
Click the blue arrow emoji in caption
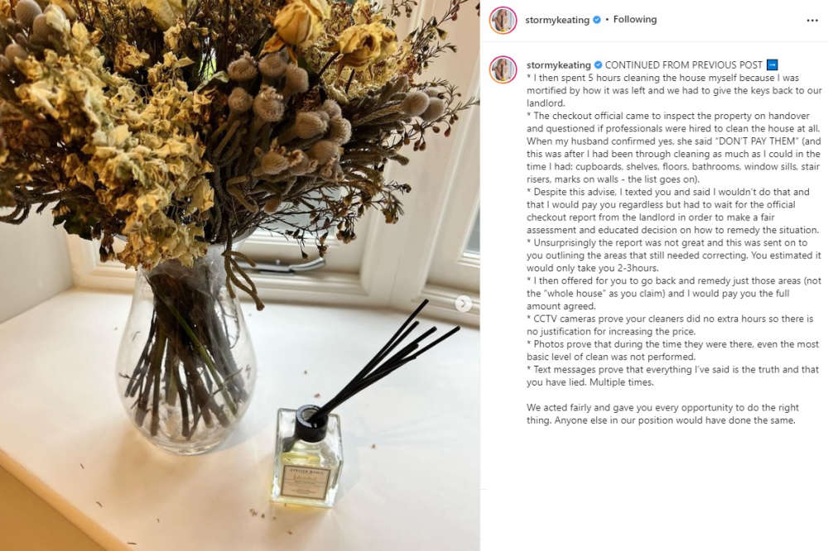772,65
